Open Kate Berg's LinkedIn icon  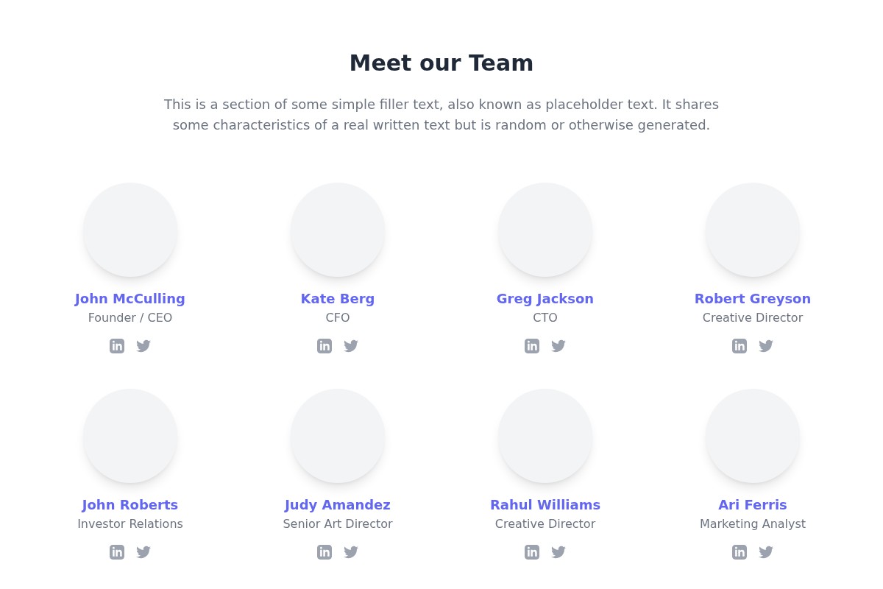pyautogui.click(x=325, y=345)
